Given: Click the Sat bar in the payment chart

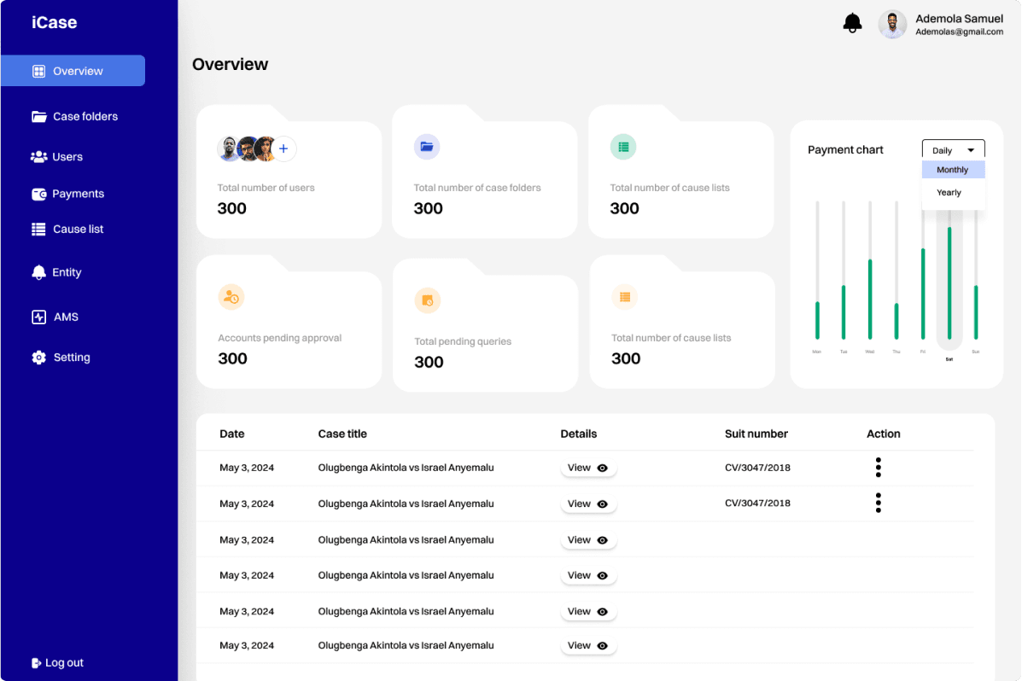Looking at the screenshot, I should click(x=949, y=282).
